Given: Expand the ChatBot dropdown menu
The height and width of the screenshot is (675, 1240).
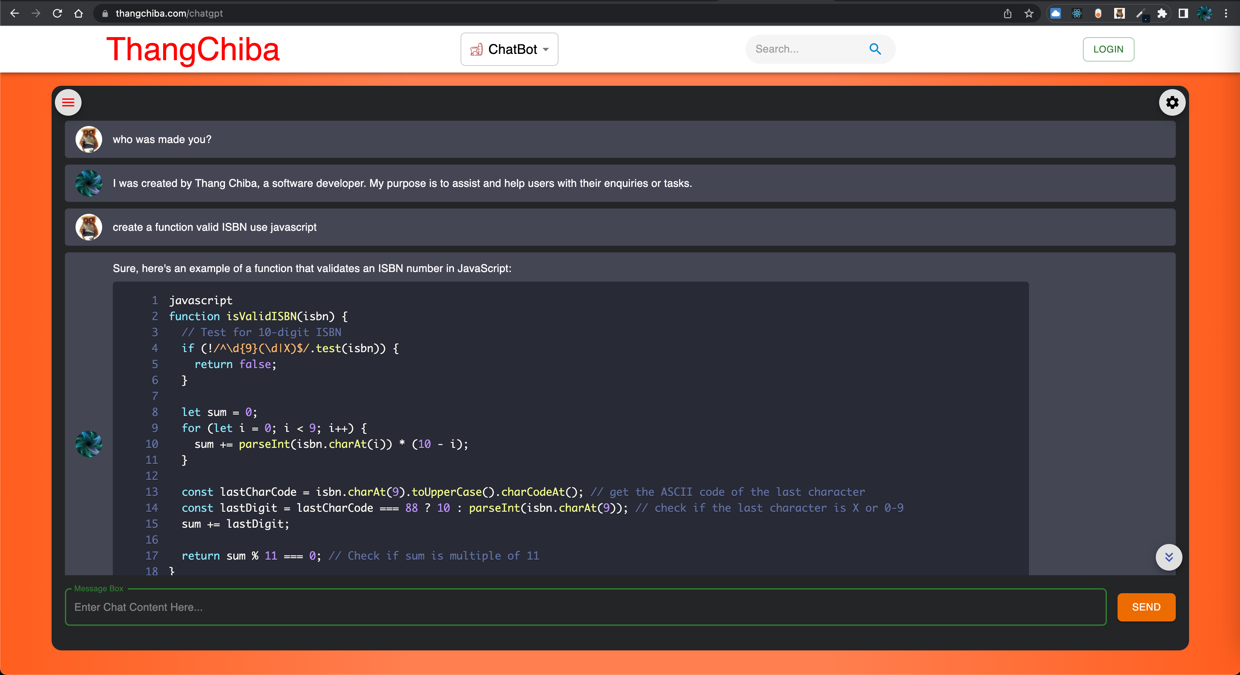Looking at the screenshot, I should 509,49.
